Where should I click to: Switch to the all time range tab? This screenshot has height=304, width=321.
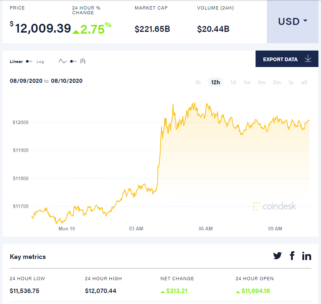304,82
